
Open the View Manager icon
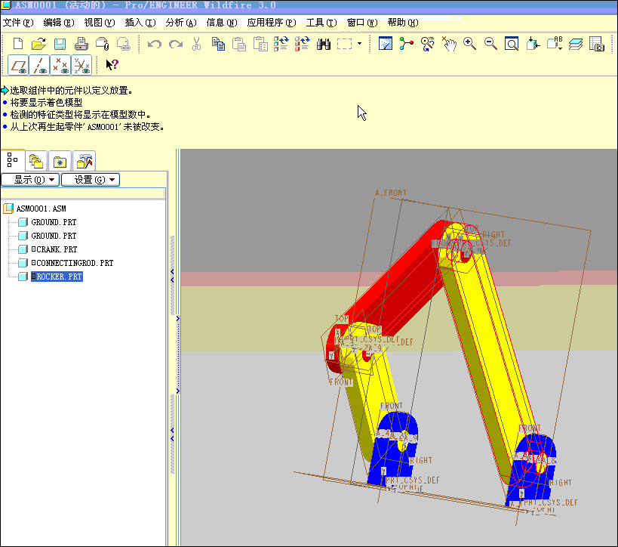pyautogui.click(x=597, y=44)
